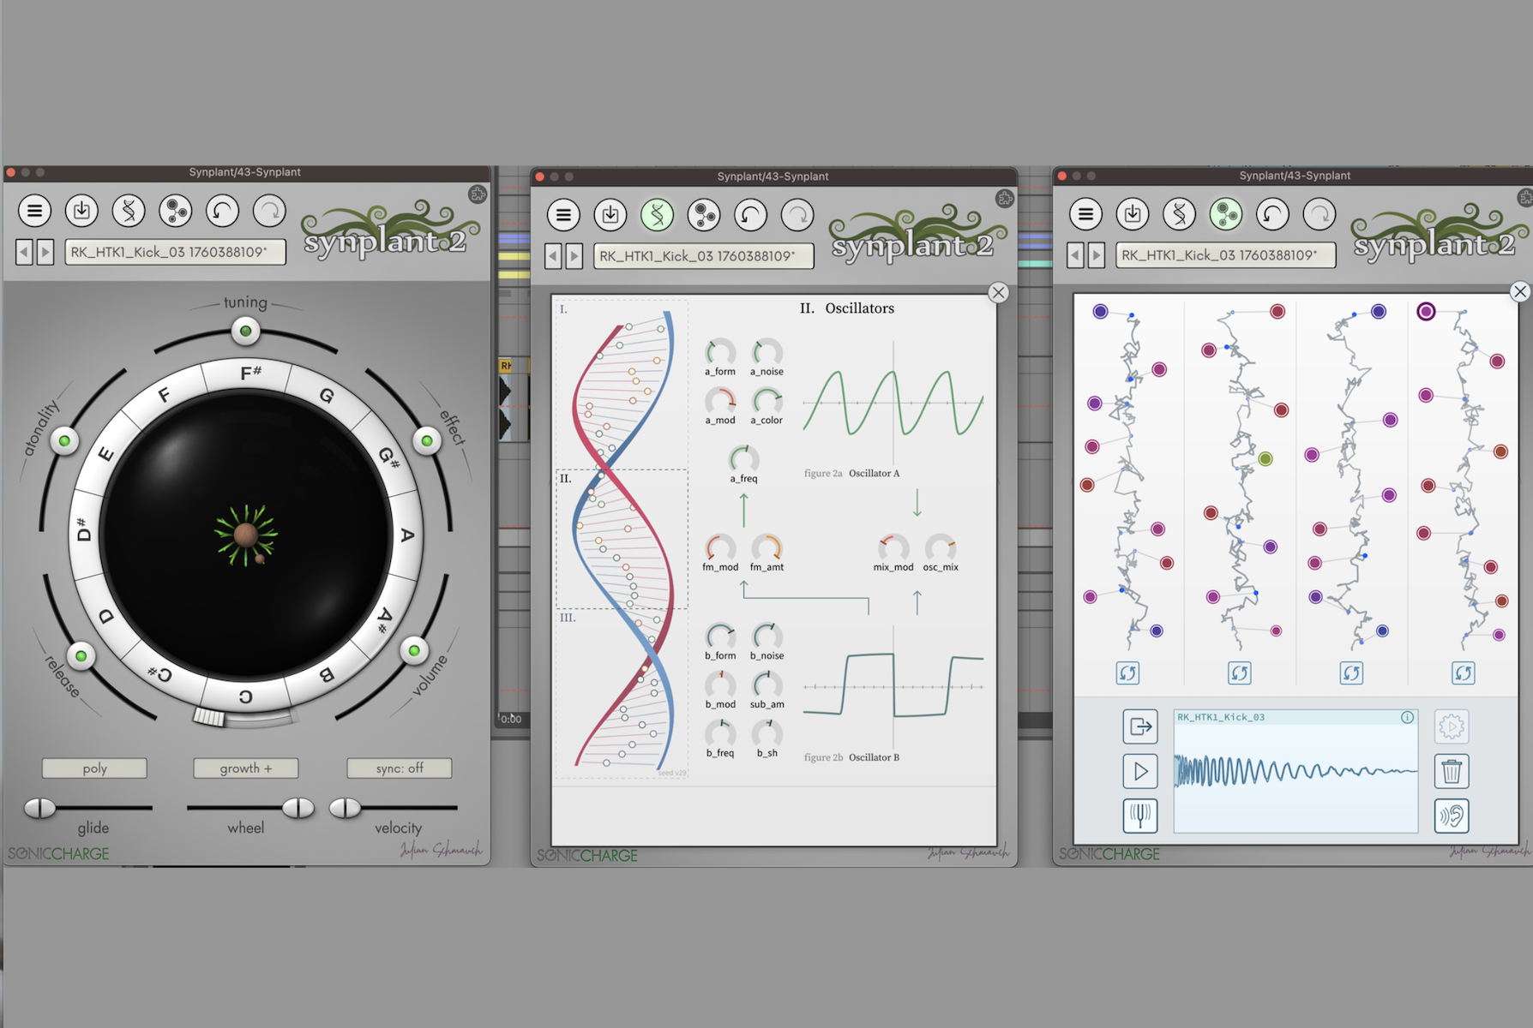Go to next patch in left window
Viewport: 1533px width, 1028px height.
45,252
